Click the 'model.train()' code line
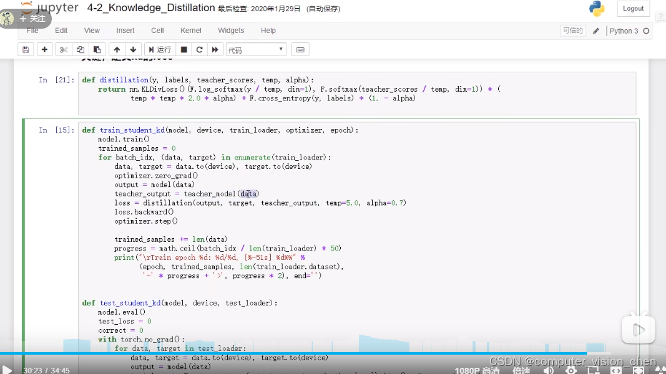This screenshot has width=666, height=374. tap(124, 139)
